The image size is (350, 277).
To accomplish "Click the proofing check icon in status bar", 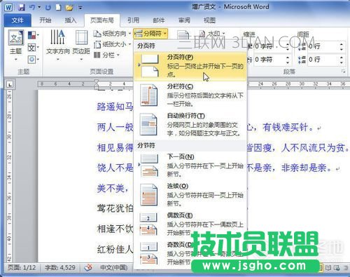I will 88,268.
